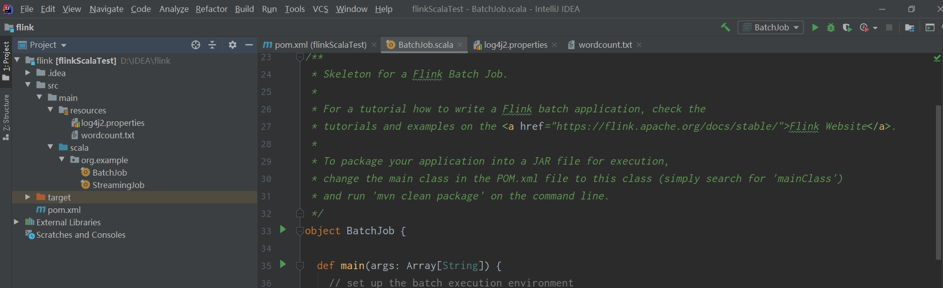Select pom.xml in the project tree
The width and height of the screenshot is (943, 288).
click(64, 209)
